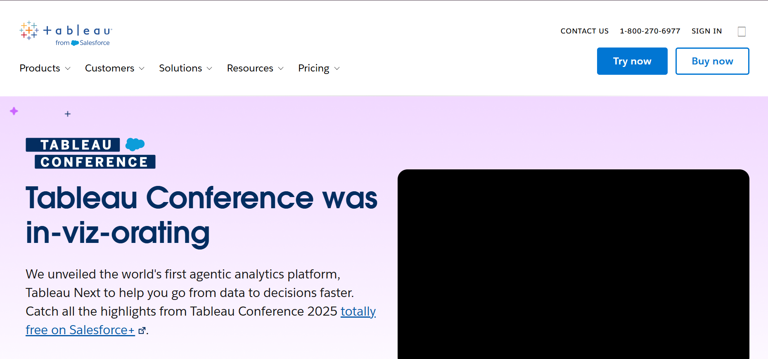Click the paragraph about Tableau Next
The width and height of the screenshot is (768, 359).
[201, 302]
